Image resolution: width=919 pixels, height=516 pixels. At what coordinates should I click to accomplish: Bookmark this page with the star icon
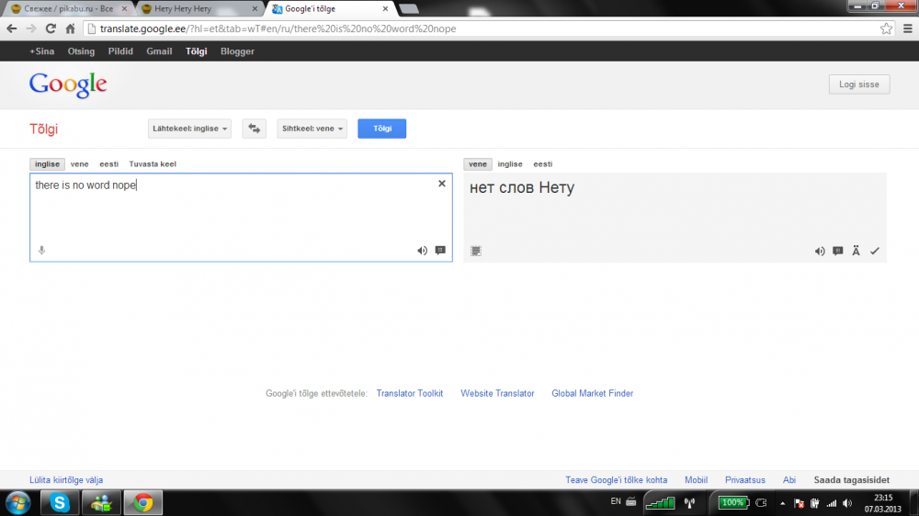[886, 28]
